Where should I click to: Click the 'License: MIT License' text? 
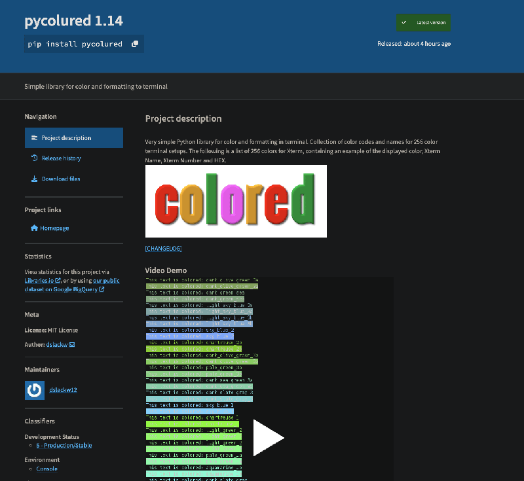tap(51, 330)
